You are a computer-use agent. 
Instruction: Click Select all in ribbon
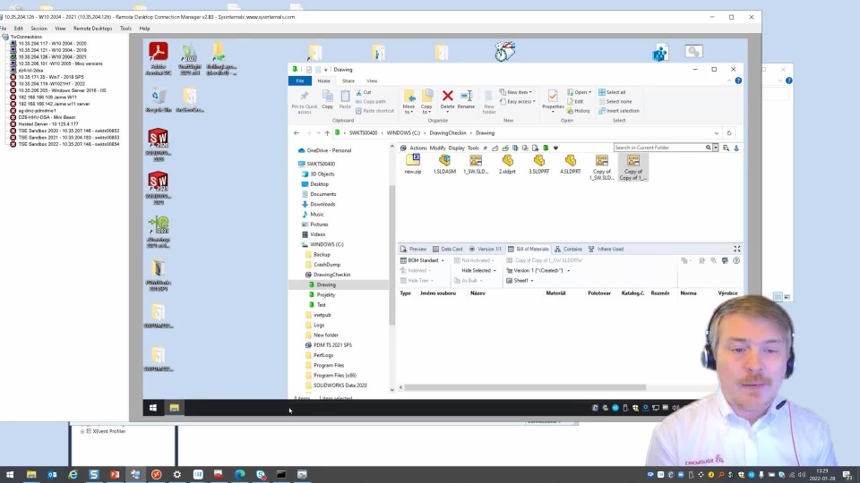pos(612,92)
